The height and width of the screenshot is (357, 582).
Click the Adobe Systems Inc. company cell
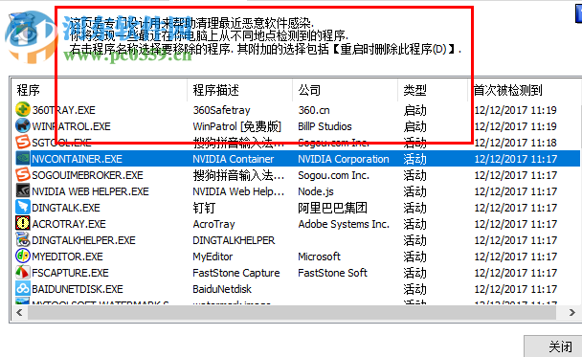click(344, 224)
